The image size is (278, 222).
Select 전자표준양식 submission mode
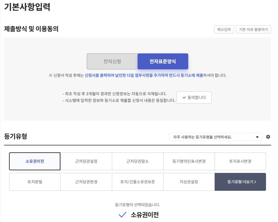coord(163,61)
